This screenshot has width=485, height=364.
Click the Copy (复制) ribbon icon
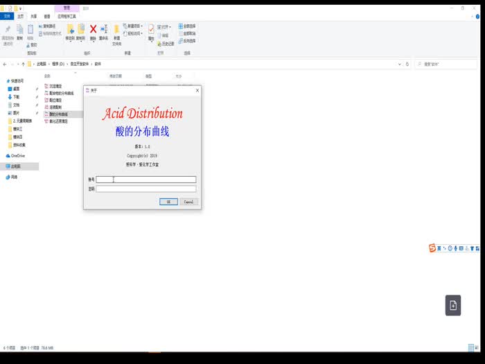point(20,31)
